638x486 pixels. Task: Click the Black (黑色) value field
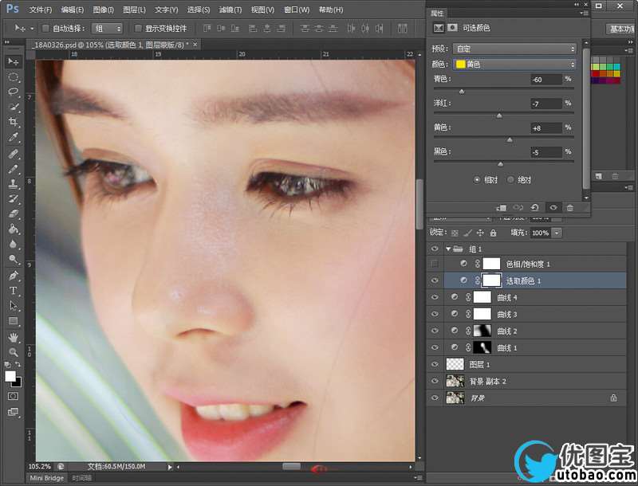click(546, 152)
